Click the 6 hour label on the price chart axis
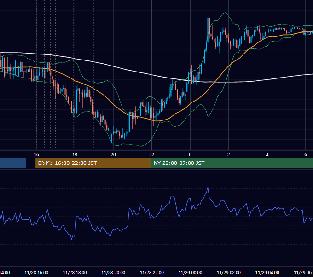This screenshot has width=313, height=277. pos(306,155)
